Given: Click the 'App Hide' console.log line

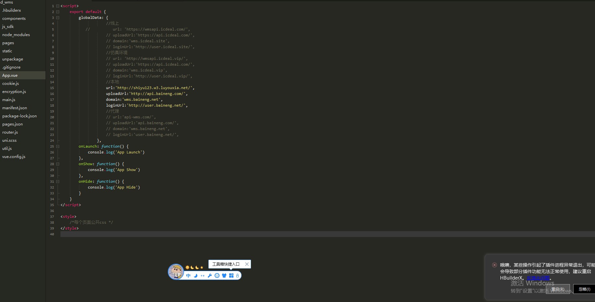Looking at the screenshot, I should click(x=114, y=187).
